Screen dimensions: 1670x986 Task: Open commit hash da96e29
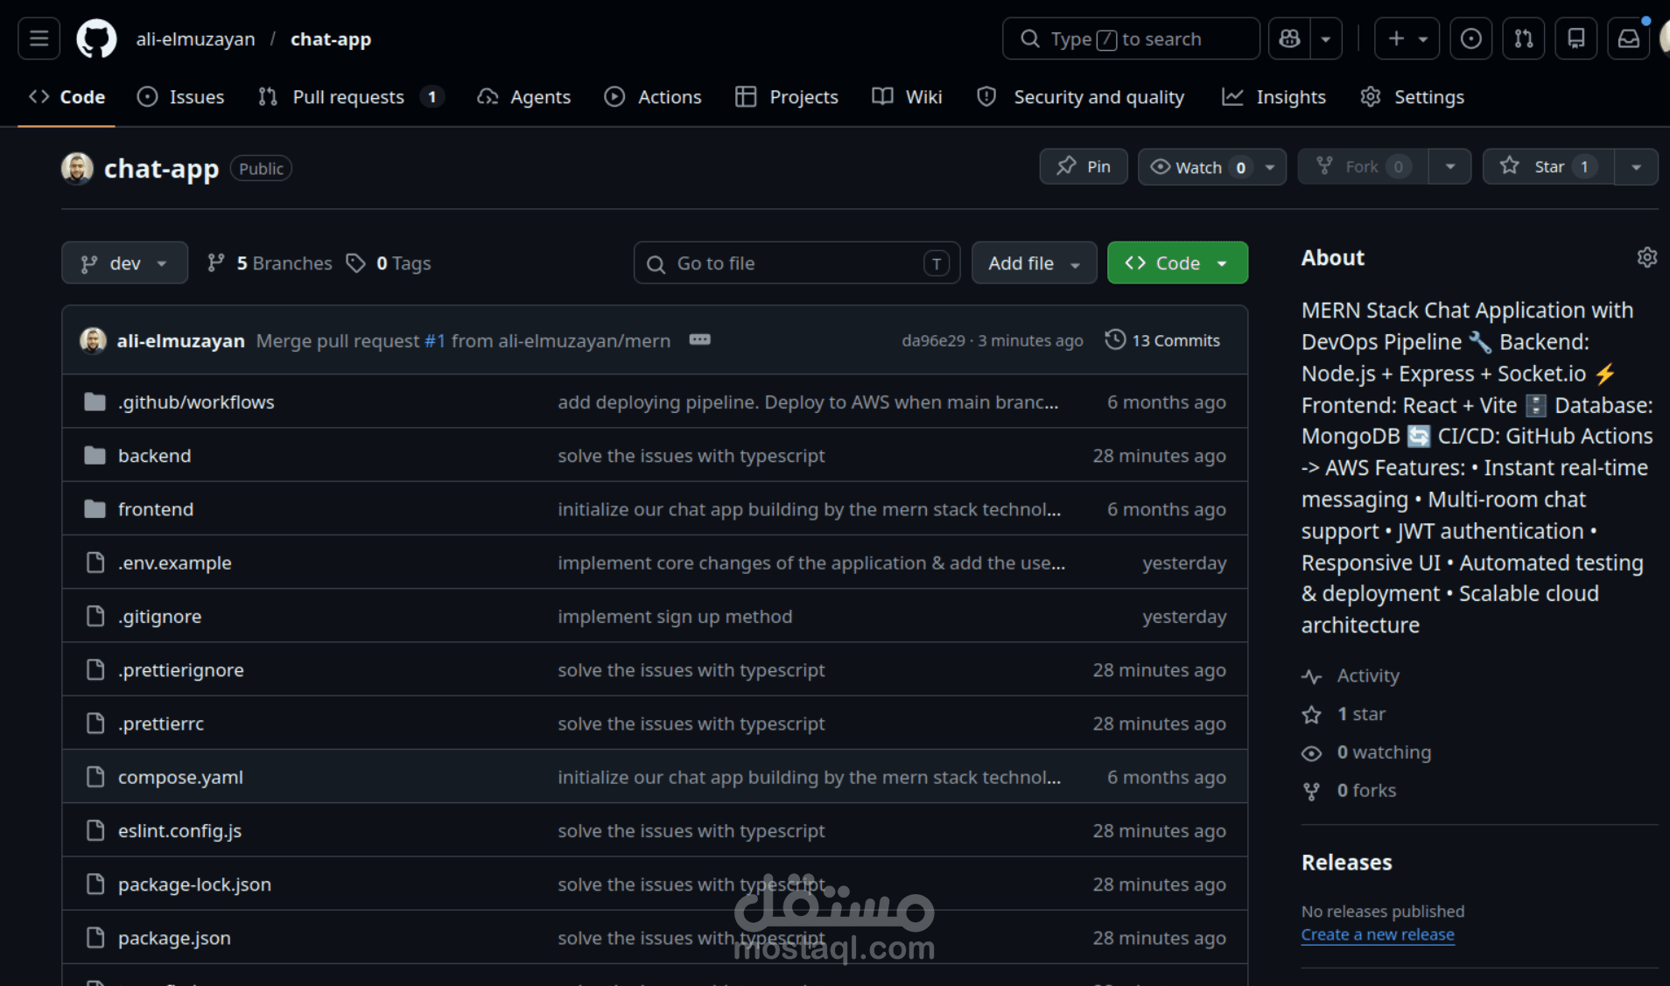pyautogui.click(x=933, y=341)
